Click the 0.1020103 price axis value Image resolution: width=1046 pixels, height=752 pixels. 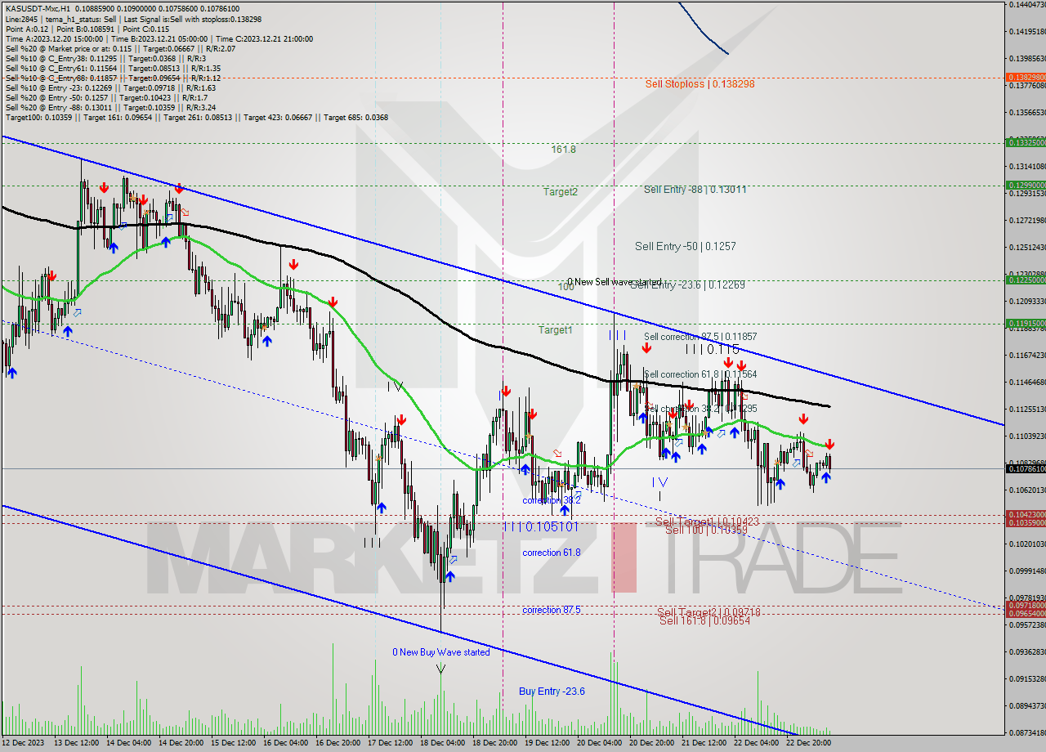(x=1026, y=544)
